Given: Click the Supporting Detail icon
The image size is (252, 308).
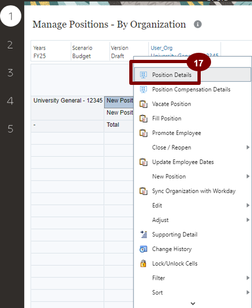Looking at the screenshot, I should [143, 235].
